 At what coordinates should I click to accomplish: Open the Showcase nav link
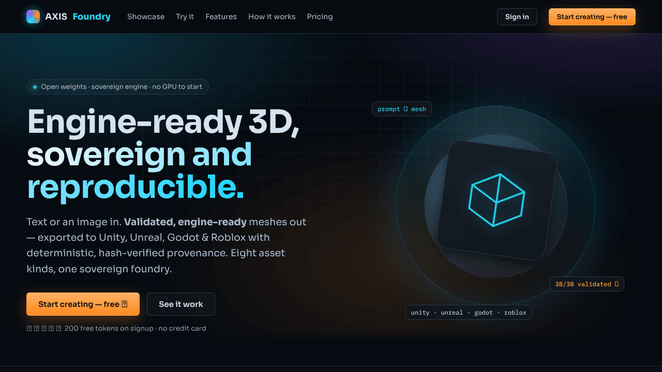point(146,17)
